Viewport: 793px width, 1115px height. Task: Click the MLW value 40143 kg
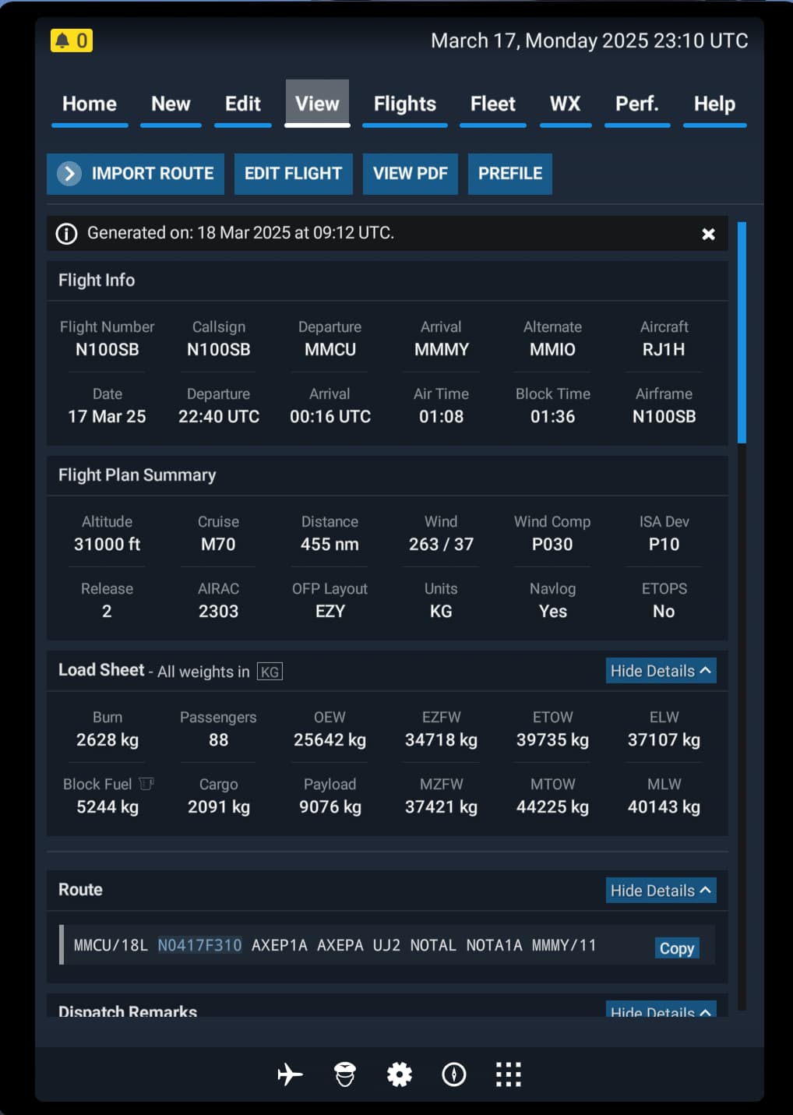[664, 807]
